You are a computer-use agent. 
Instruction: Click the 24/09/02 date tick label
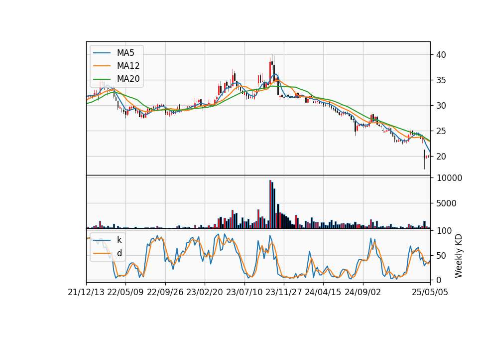tap(363, 292)
